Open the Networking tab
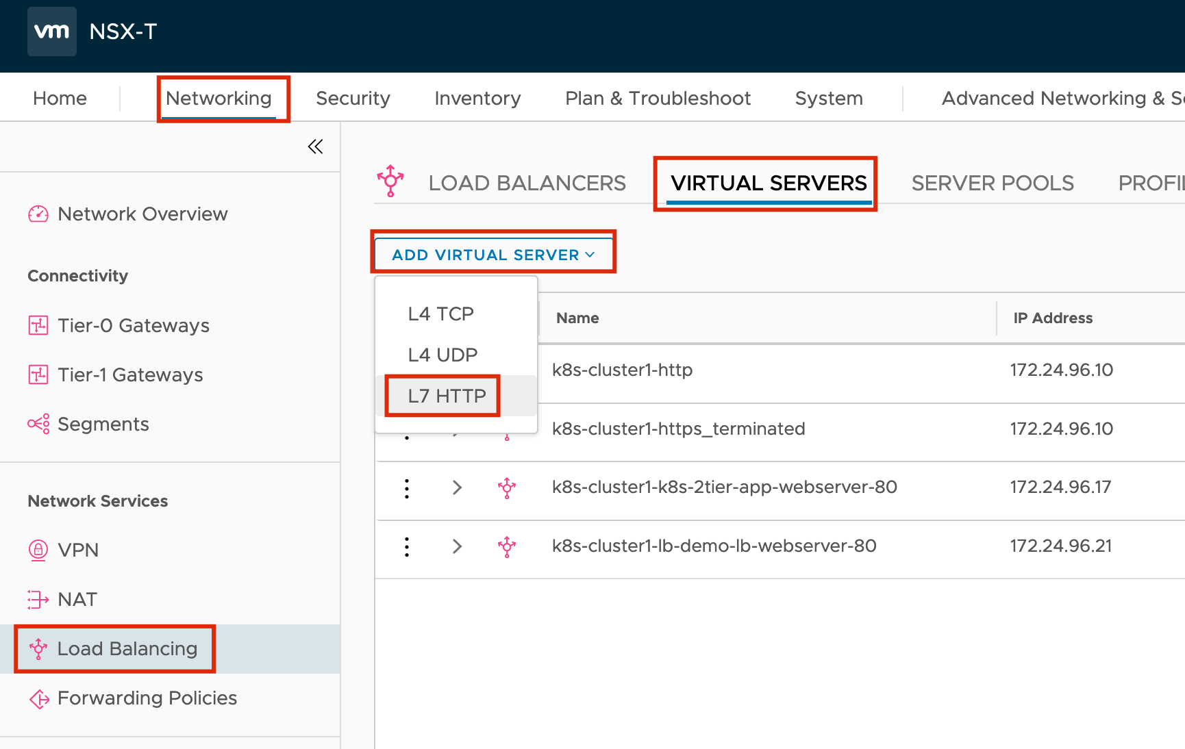The height and width of the screenshot is (749, 1185). (x=219, y=99)
